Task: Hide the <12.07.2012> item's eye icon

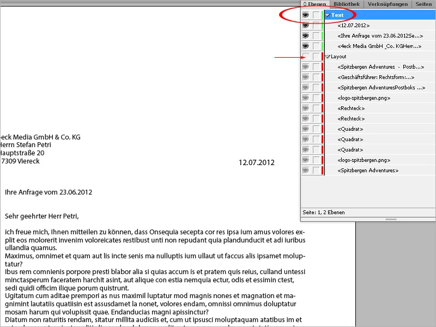Action: click(x=306, y=25)
